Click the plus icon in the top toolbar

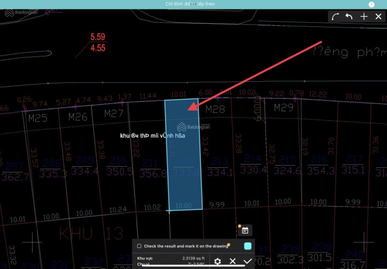coord(364,16)
